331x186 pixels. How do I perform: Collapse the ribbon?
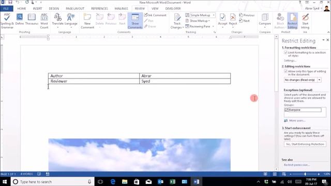(328, 32)
